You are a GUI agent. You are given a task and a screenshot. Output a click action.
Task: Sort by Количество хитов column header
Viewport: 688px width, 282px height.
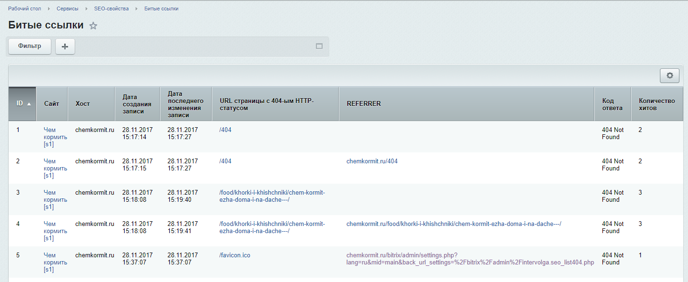tap(657, 104)
